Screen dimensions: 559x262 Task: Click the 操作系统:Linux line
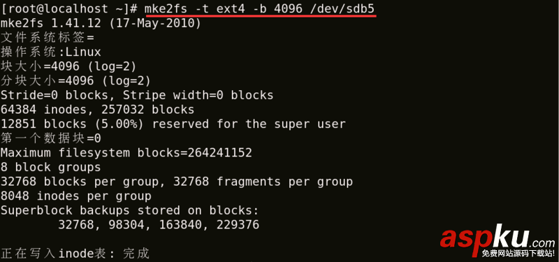coord(51,52)
